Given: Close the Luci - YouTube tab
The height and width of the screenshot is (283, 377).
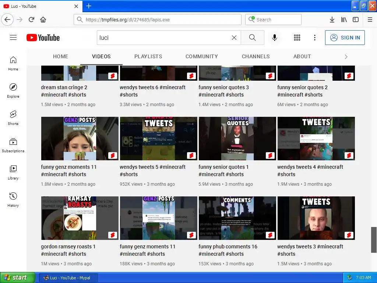Looking at the screenshot, I should coord(76,6).
